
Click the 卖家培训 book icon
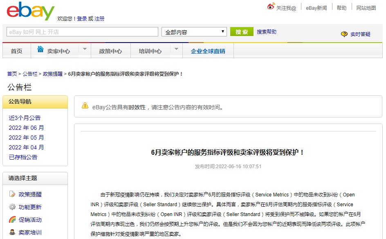[x=11, y=232]
